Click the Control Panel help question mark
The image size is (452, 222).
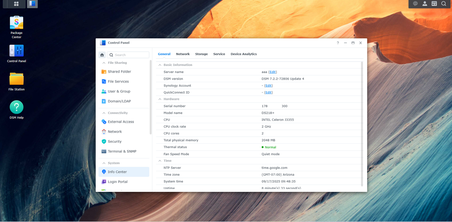[x=338, y=43]
